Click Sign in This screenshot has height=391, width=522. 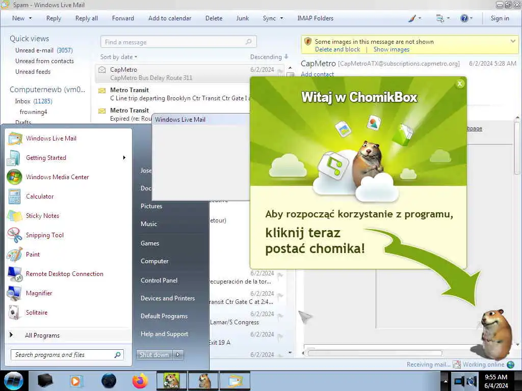tap(500, 18)
